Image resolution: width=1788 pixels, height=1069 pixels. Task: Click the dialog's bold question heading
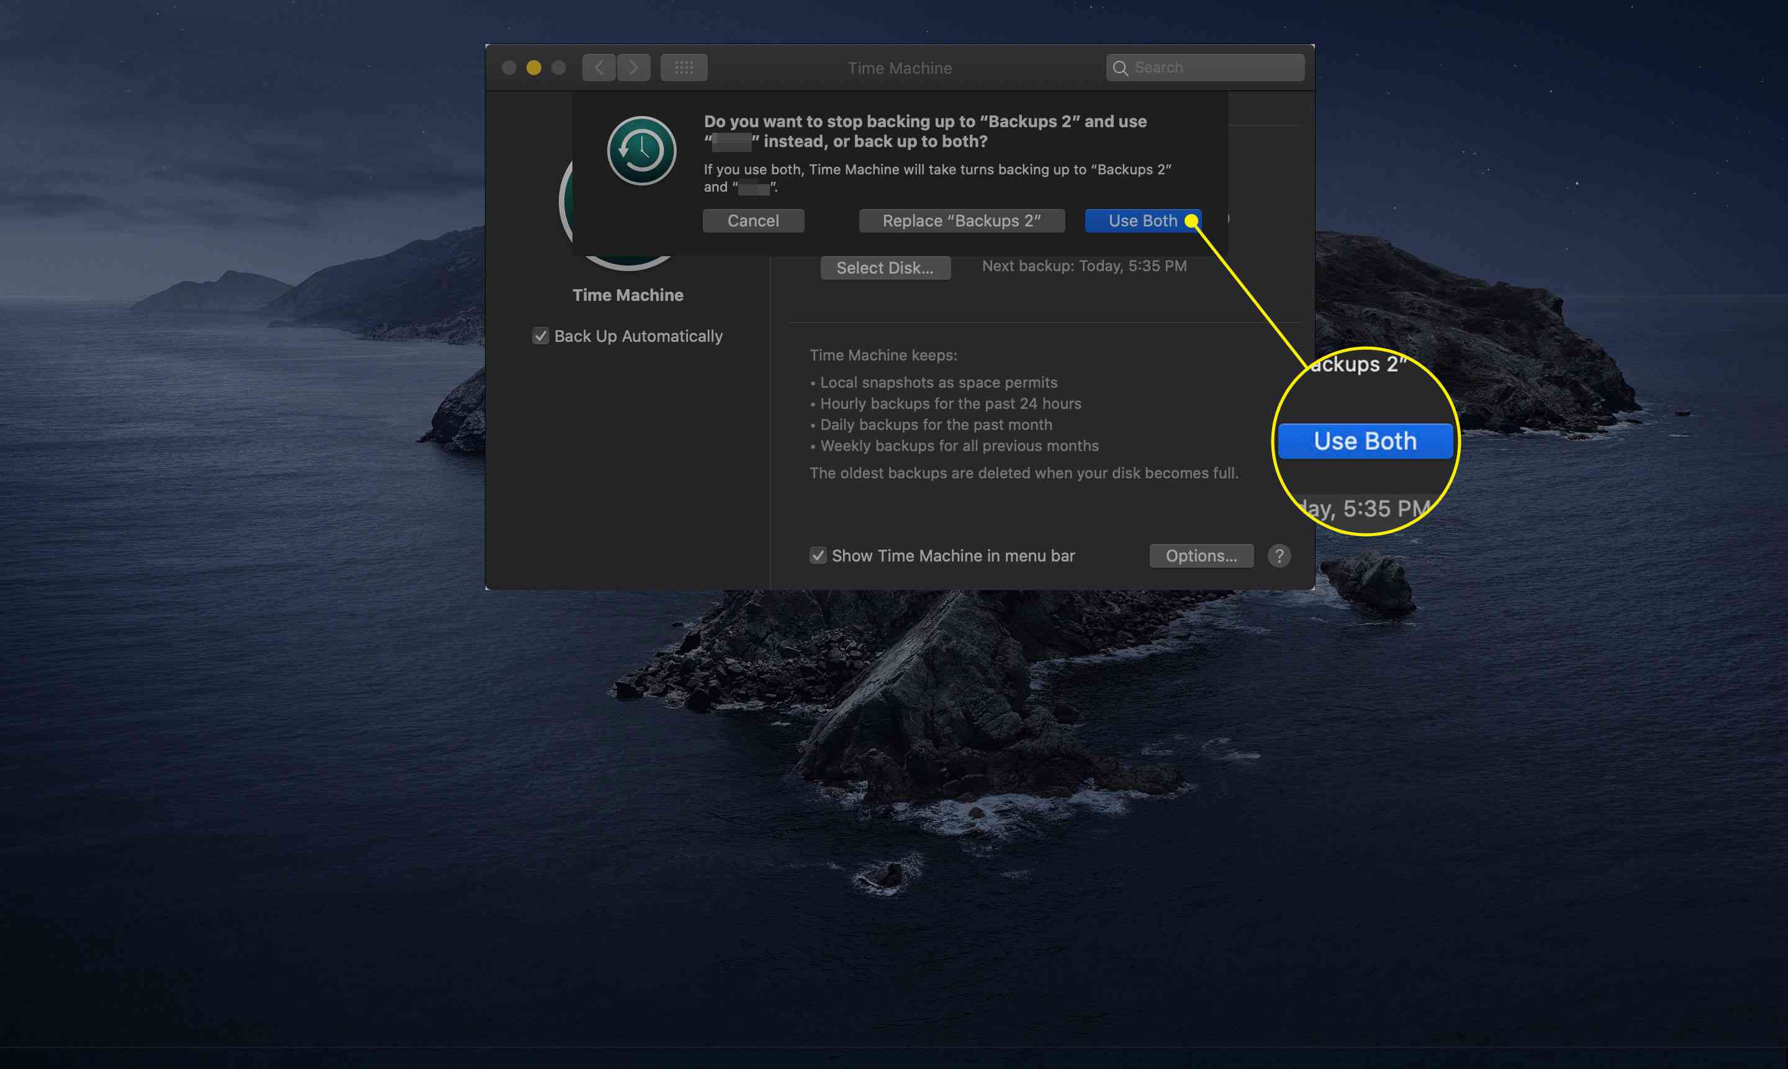click(924, 131)
